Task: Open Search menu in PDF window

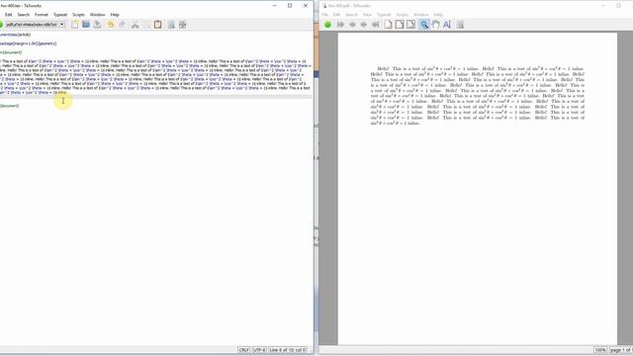Action: (351, 15)
